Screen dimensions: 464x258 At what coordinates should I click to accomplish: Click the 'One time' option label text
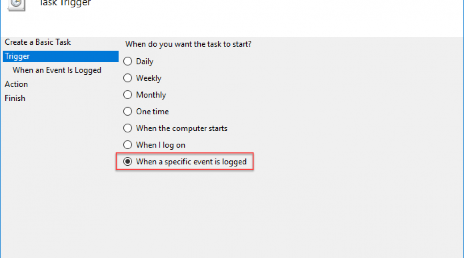152,112
